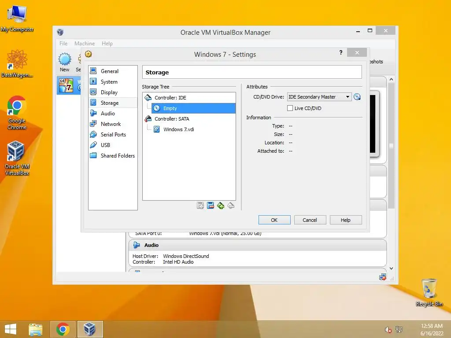
Task: Open the Shared Folders settings category
Action: (x=113, y=155)
